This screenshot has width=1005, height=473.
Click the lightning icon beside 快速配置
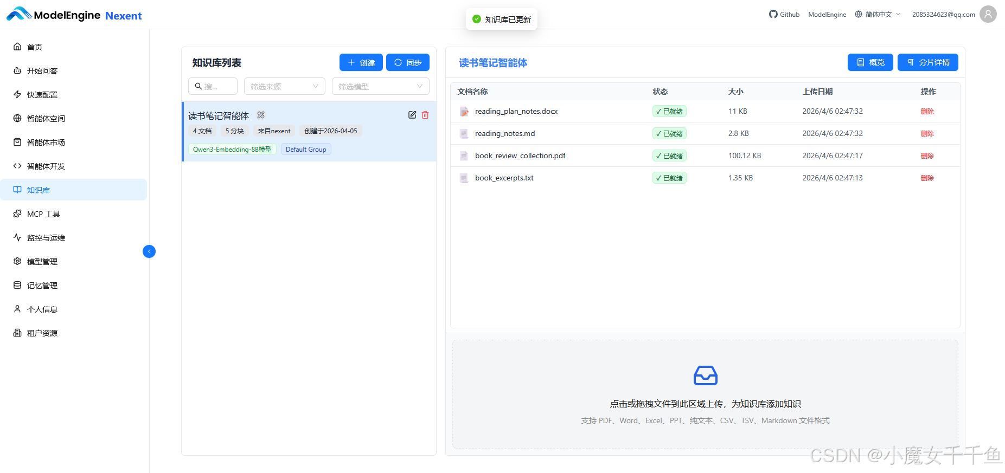click(x=17, y=94)
